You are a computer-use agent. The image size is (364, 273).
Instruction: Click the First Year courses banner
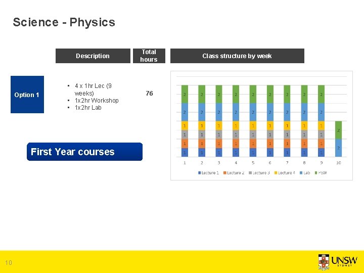pyautogui.click(x=84, y=152)
